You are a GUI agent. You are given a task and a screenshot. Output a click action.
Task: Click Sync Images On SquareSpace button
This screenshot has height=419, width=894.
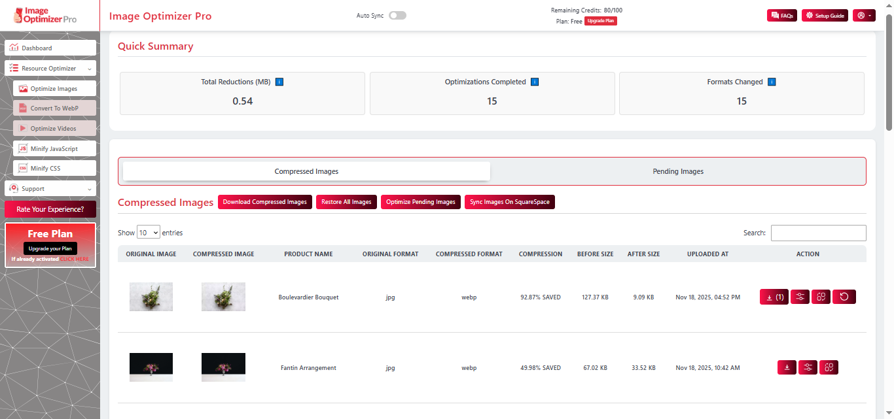click(509, 202)
